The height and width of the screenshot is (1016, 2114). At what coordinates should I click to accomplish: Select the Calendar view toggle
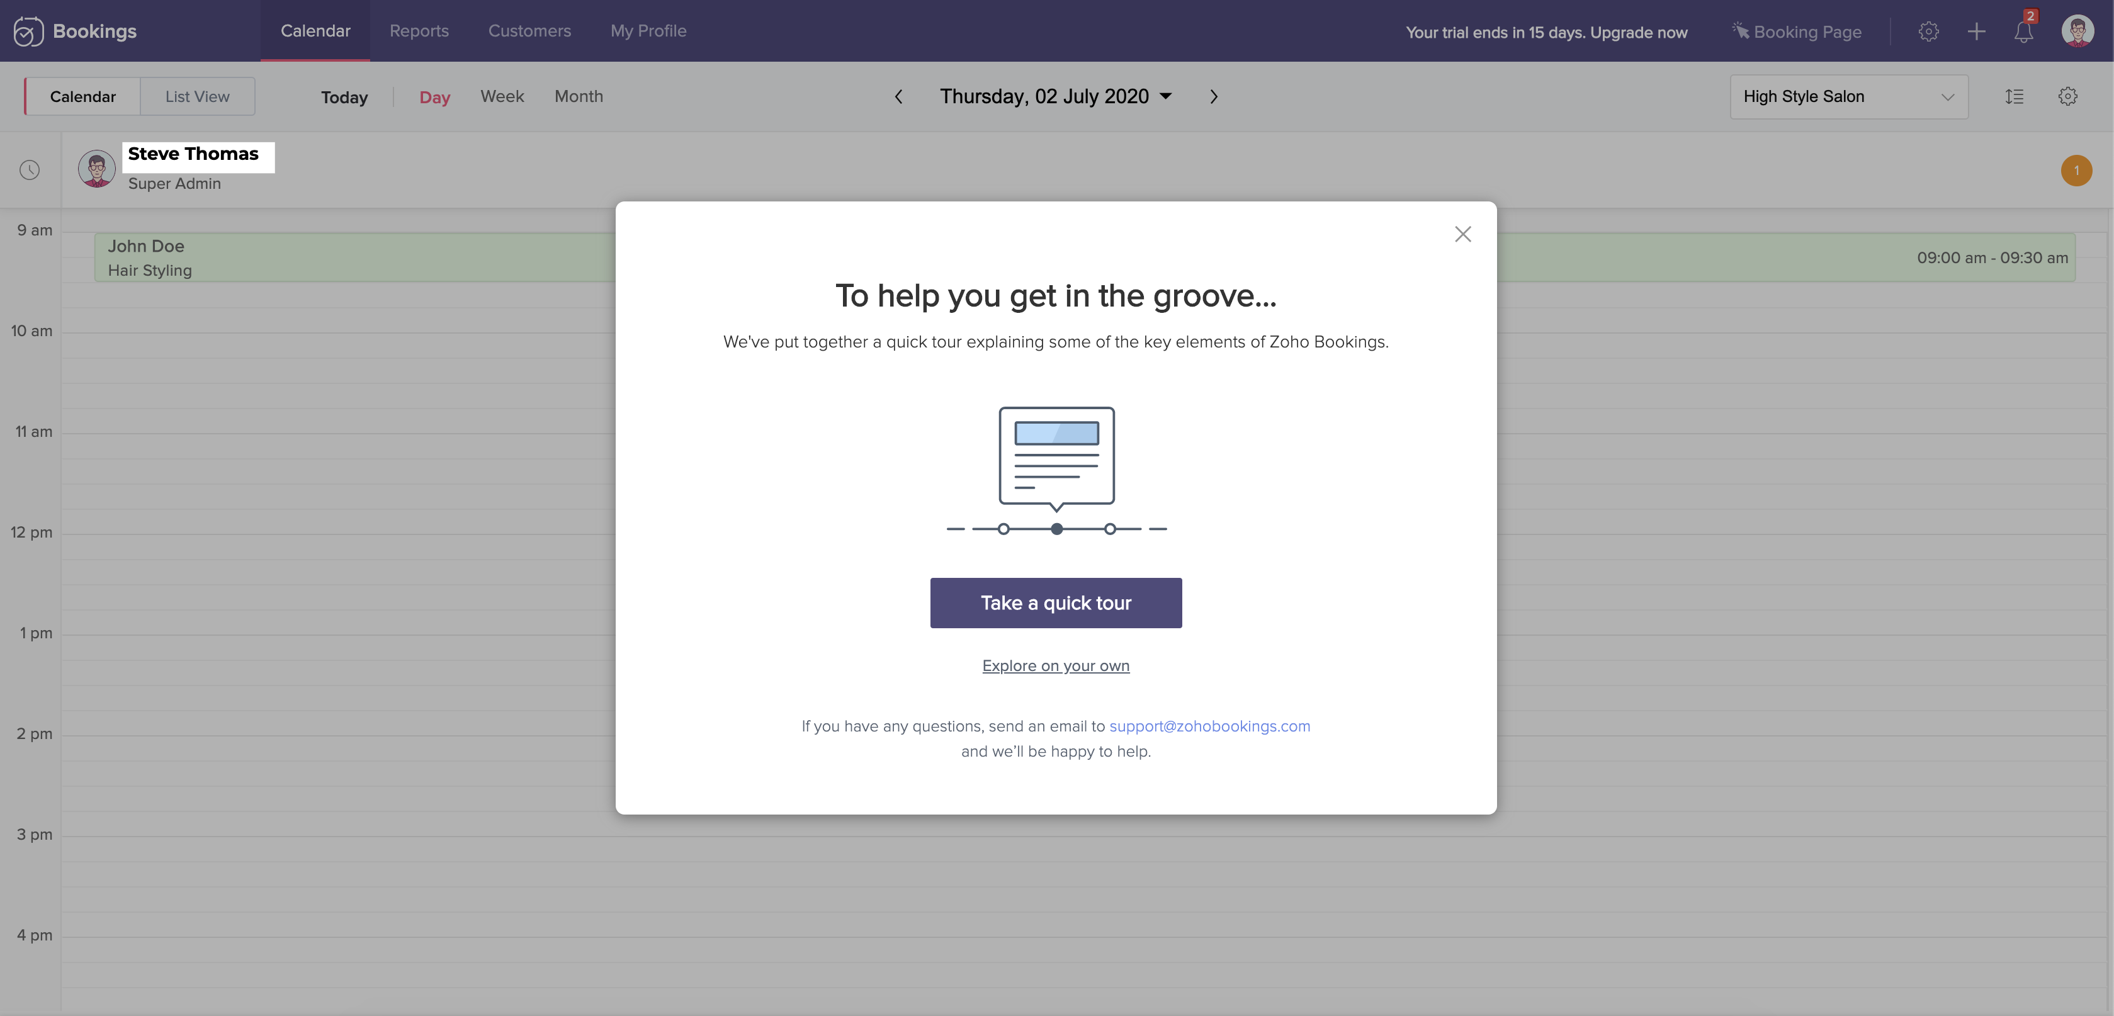point(83,97)
